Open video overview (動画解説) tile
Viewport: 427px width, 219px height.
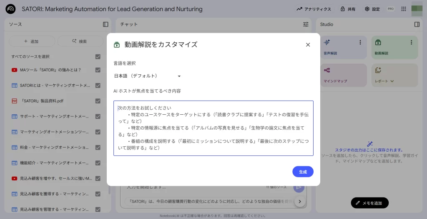394,47
